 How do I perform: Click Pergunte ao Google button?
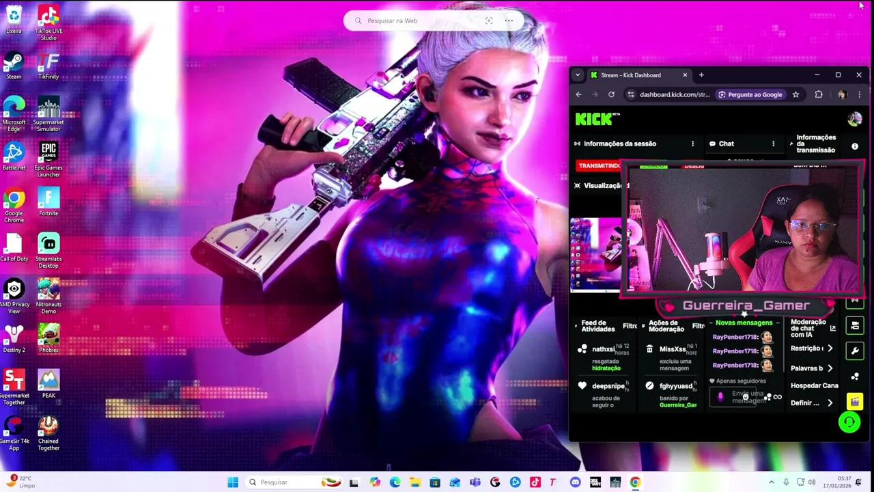750,94
